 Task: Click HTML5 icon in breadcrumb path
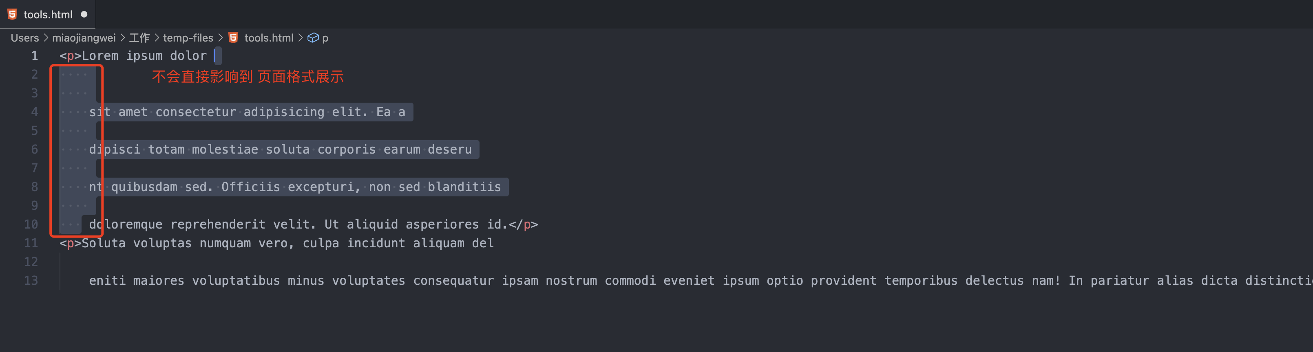(233, 38)
